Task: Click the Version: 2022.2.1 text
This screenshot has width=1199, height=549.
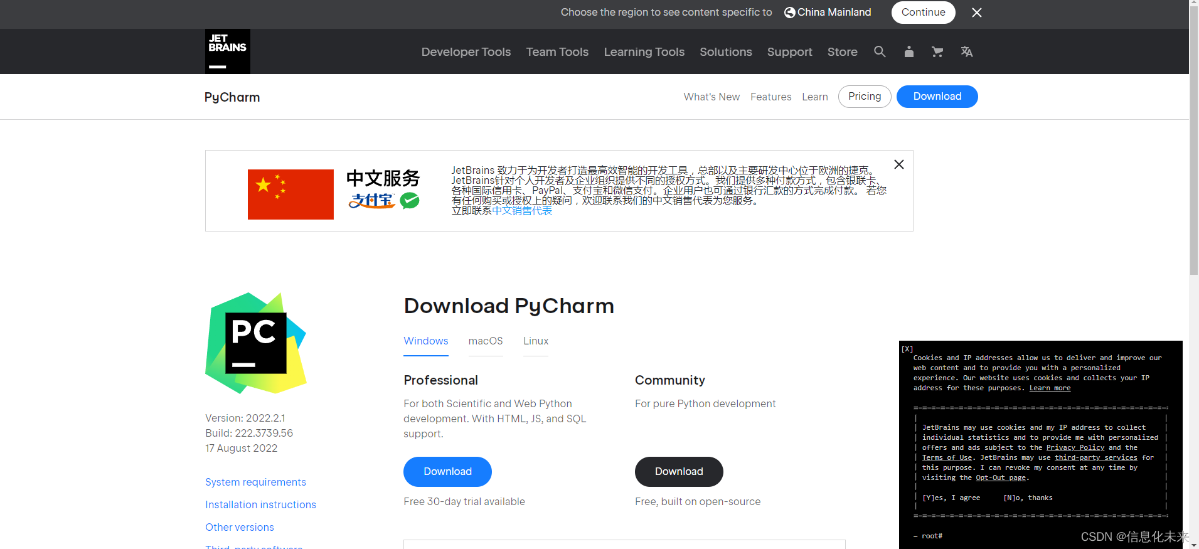Action: click(x=245, y=418)
